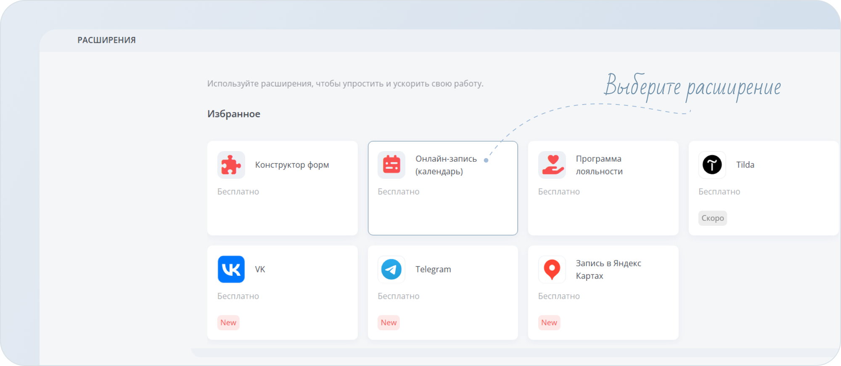Click the "Избранное" section heading
The width and height of the screenshot is (841, 366).
(234, 114)
